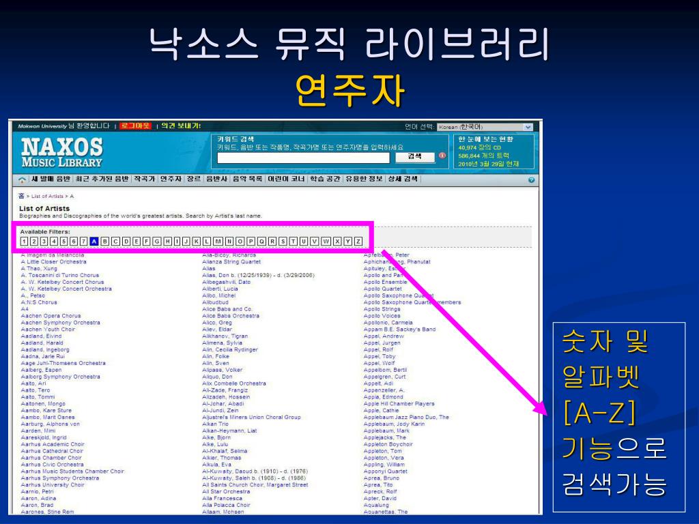Click the red info icon beside search button
699x524 pixels.
[x=442, y=156]
